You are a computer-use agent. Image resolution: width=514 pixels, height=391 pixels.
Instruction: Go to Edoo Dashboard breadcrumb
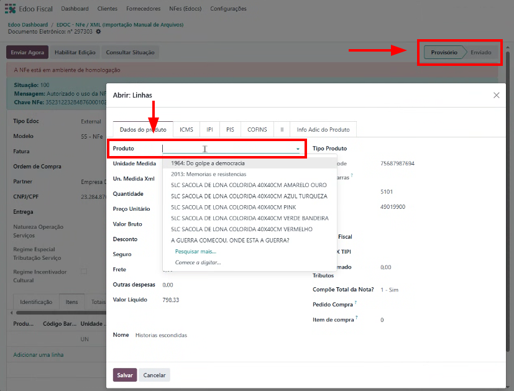[28, 25]
